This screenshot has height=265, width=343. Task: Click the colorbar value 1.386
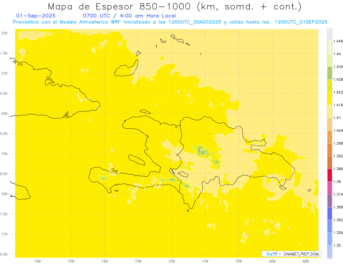pos(339,169)
